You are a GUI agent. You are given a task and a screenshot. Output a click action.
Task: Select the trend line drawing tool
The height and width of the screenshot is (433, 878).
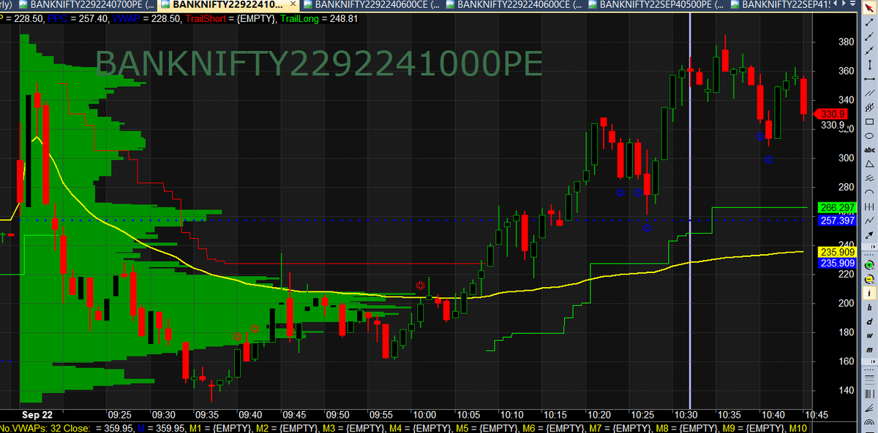click(x=869, y=22)
